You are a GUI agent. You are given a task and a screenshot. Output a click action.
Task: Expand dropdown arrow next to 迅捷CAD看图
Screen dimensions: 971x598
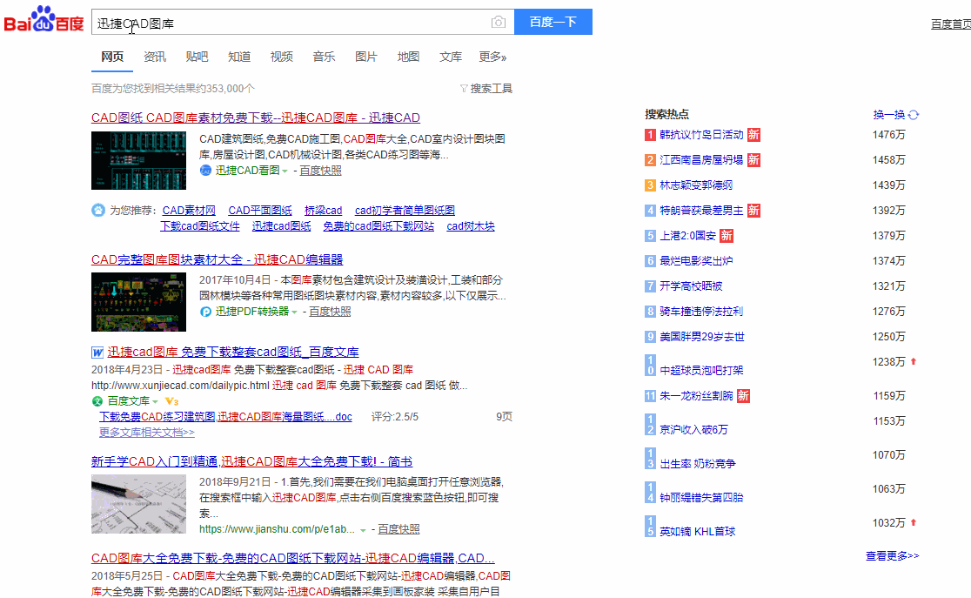pos(285,171)
